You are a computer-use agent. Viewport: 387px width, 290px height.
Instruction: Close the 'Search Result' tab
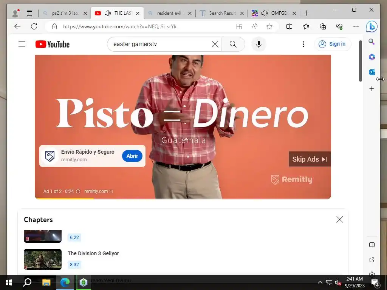tap(242, 13)
